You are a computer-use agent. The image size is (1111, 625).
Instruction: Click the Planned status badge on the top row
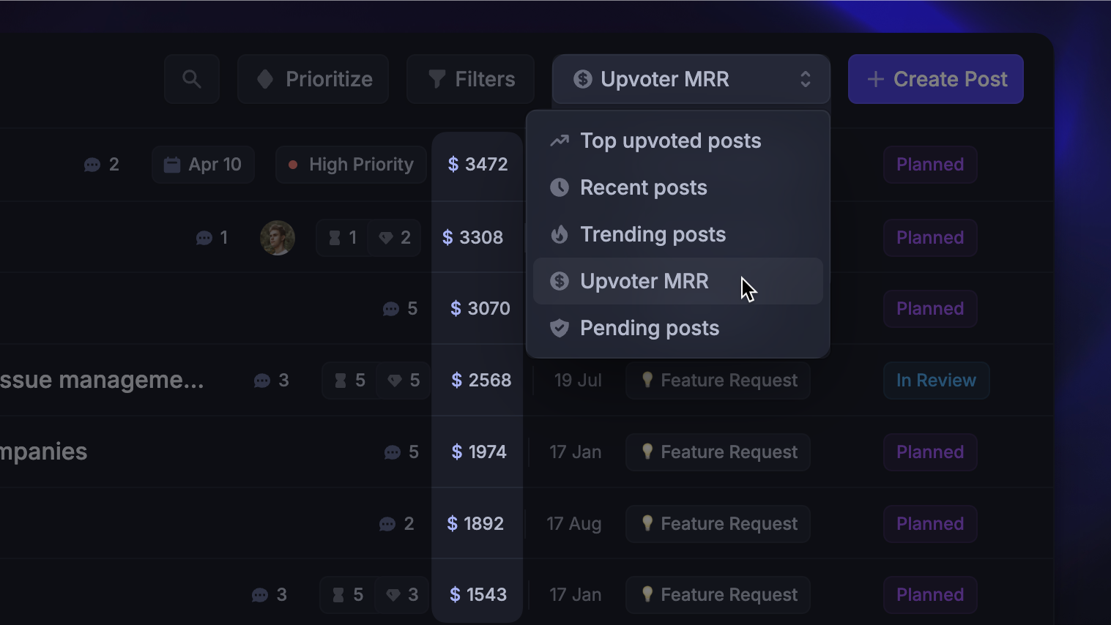929,164
